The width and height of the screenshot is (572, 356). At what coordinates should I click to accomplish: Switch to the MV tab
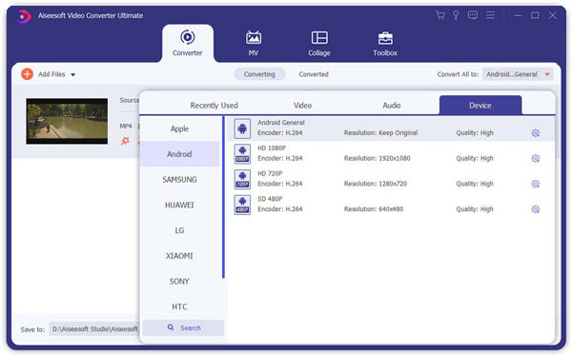pyautogui.click(x=254, y=44)
